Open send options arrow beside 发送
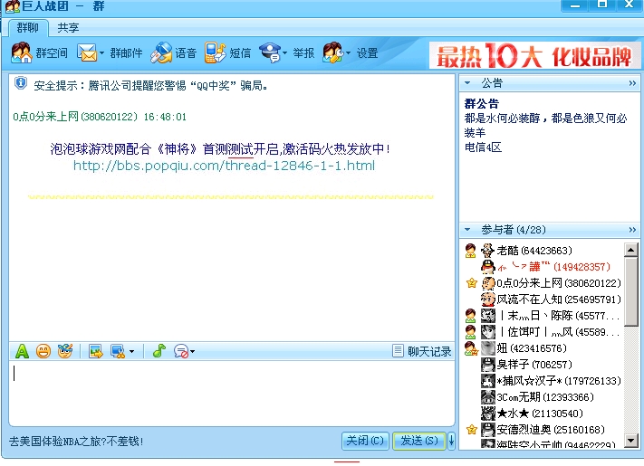Screen dimensions: 644x466 tap(451, 441)
